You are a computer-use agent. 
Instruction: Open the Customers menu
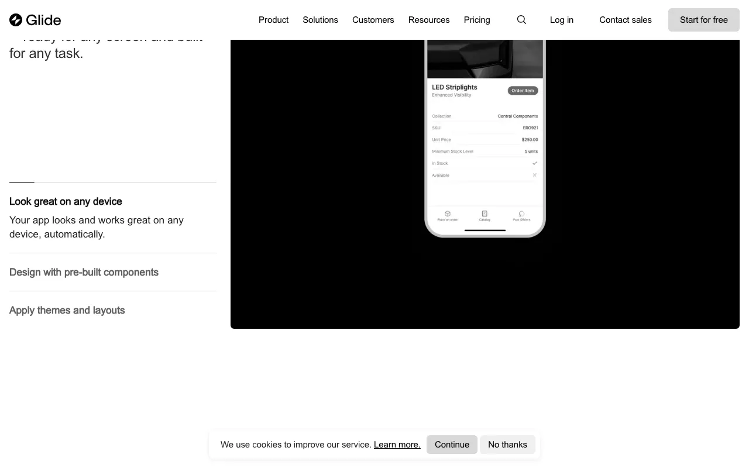[x=373, y=20]
